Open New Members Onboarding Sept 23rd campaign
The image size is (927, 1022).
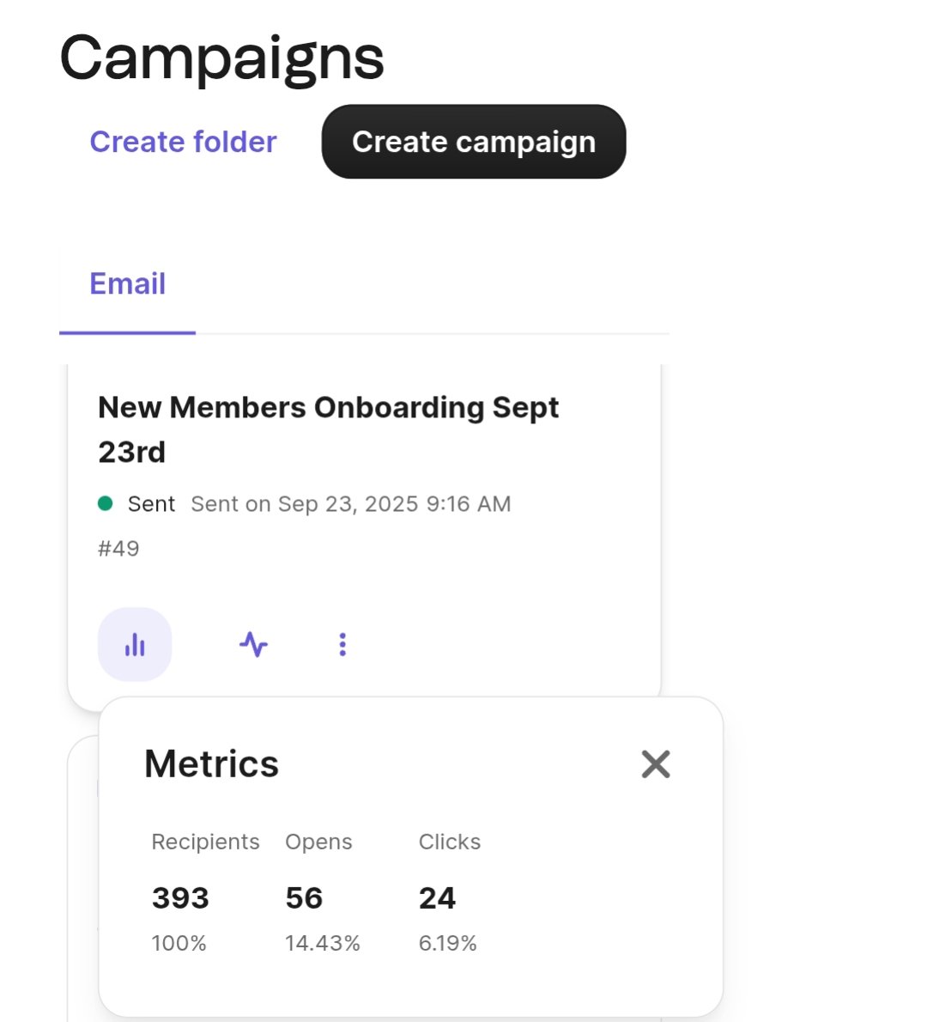point(328,429)
